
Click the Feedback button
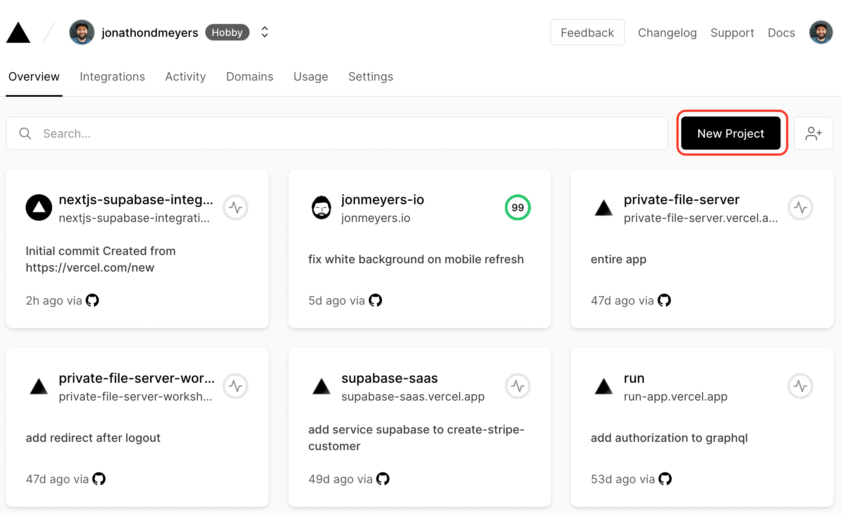click(x=587, y=32)
